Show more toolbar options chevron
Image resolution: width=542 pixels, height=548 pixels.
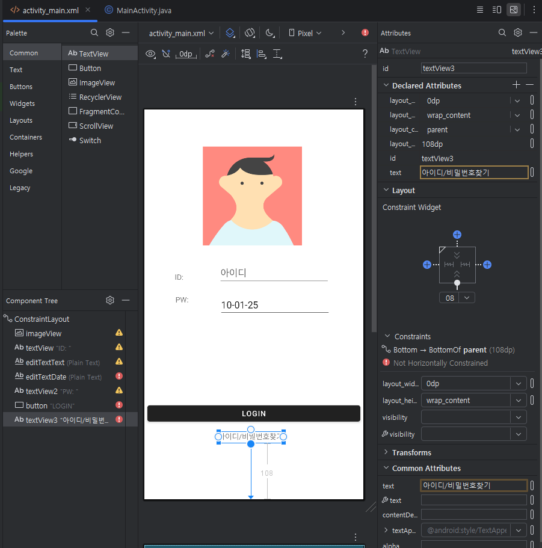click(343, 32)
